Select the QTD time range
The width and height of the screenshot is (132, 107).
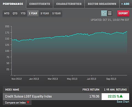point(15,14)
